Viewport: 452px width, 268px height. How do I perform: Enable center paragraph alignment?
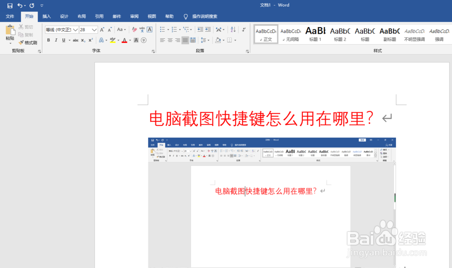tap(169, 40)
